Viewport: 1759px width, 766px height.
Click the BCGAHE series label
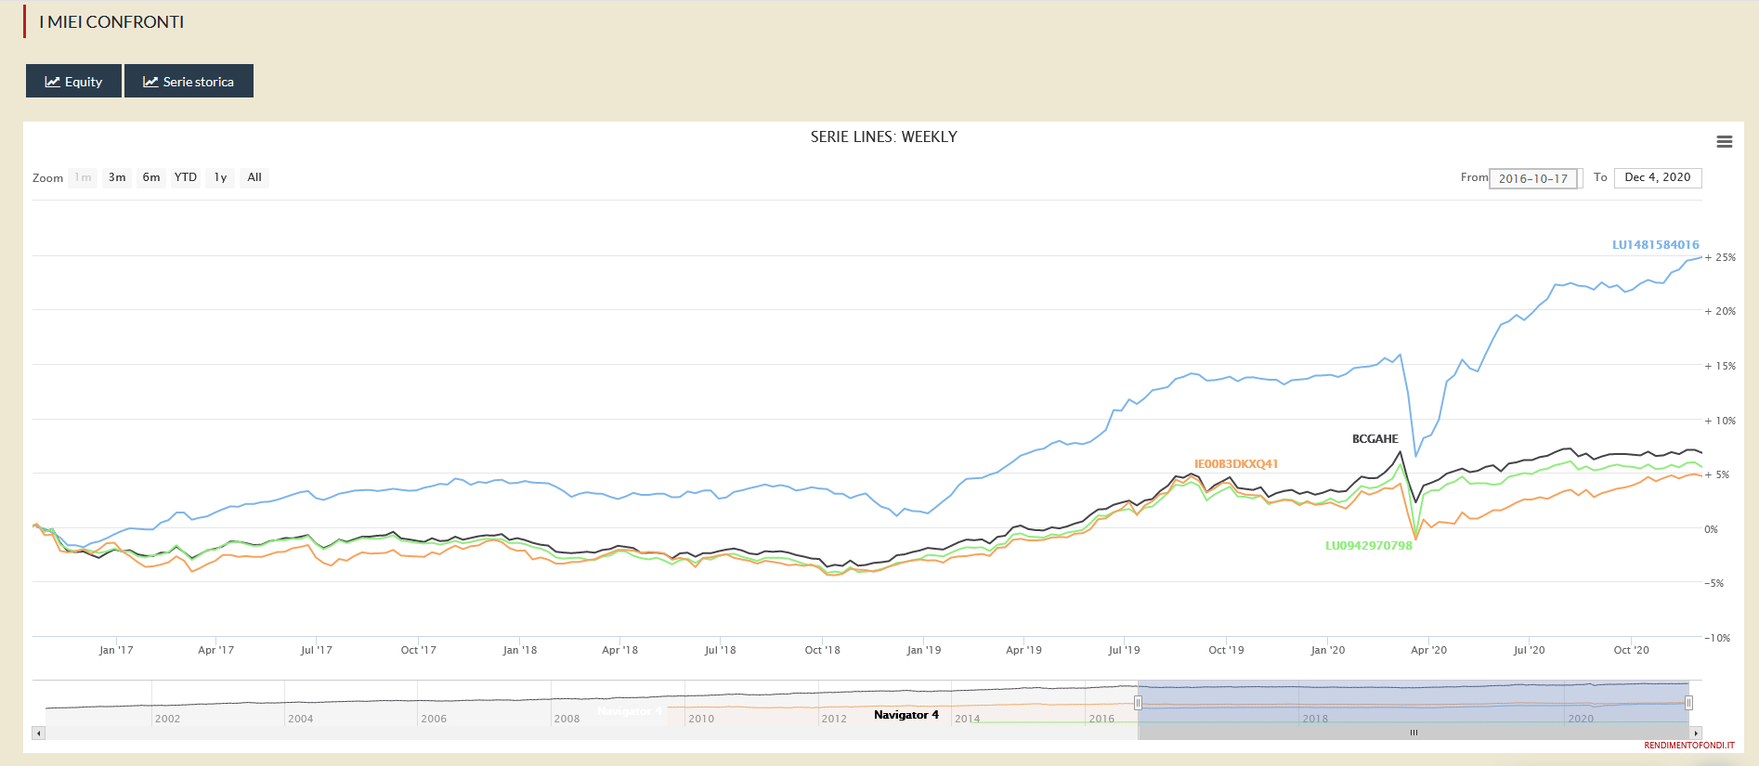click(1375, 439)
